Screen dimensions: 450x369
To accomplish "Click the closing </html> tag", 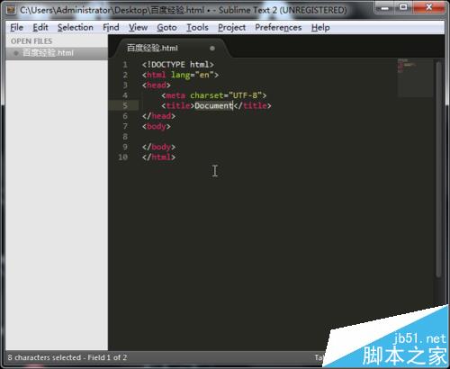I will (x=158, y=157).
